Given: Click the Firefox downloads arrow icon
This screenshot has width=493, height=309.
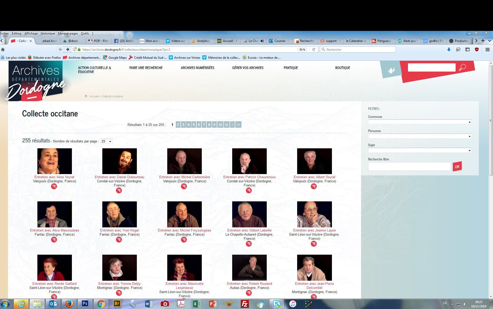Looking at the screenshot, I should (x=449, y=49).
